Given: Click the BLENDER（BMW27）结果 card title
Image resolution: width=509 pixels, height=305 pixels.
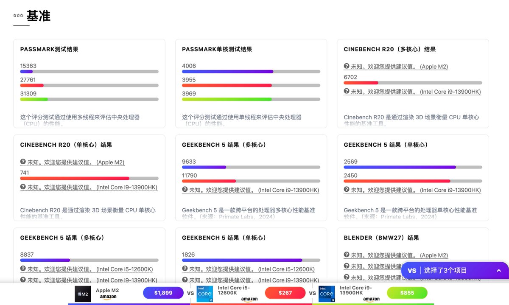Looking at the screenshot, I should pyautogui.click(x=381, y=238).
